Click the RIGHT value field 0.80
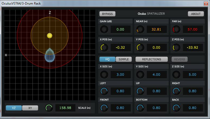The width and height of the screenshot is (210, 119). (x=193, y=91)
